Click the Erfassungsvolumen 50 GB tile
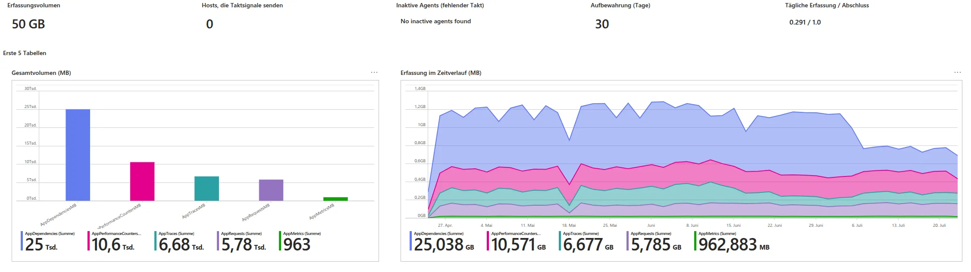The image size is (971, 272). tap(28, 24)
